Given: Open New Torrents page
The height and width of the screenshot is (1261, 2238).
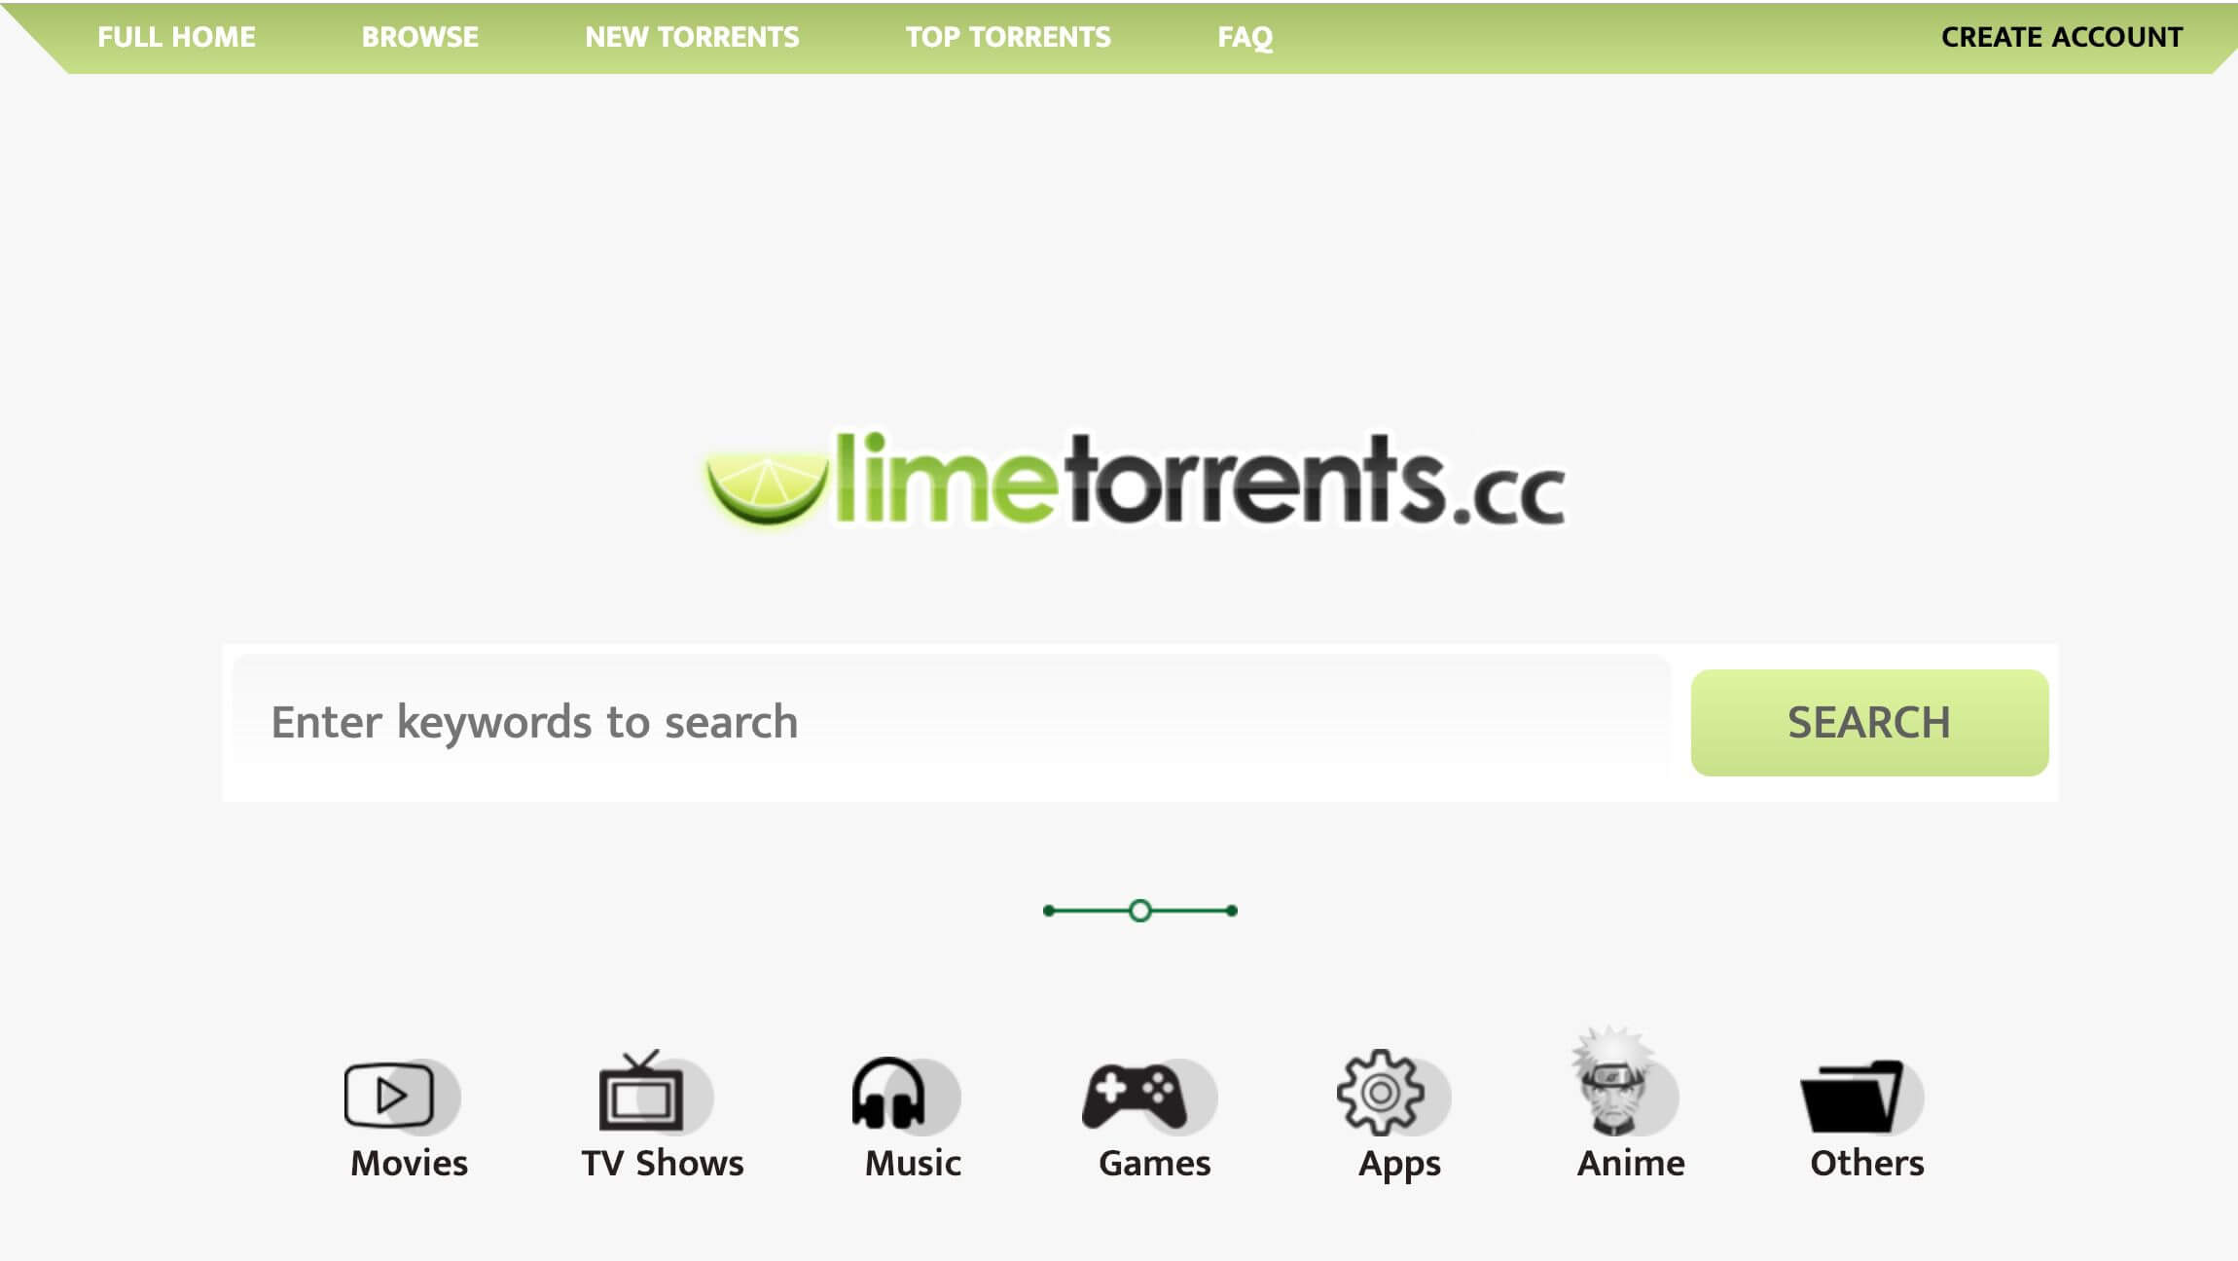Looking at the screenshot, I should 692,37.
